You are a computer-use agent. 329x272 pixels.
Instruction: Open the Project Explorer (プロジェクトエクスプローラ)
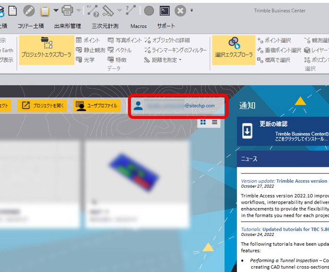coord(47,50)
